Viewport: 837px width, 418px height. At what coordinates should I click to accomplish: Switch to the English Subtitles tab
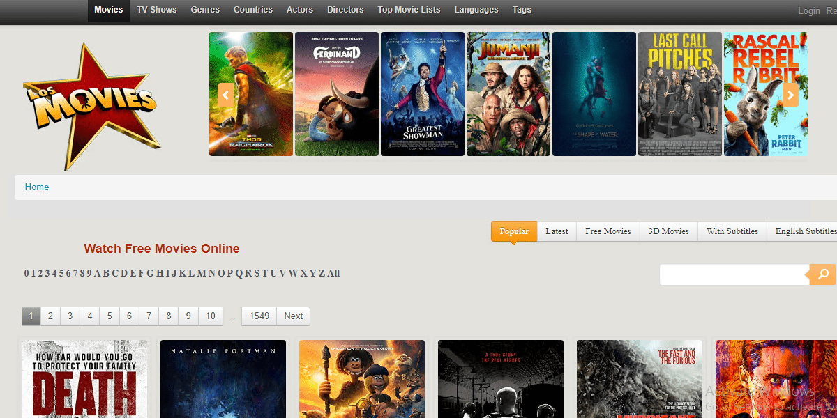pyautogui.click(x=803, y=231)
